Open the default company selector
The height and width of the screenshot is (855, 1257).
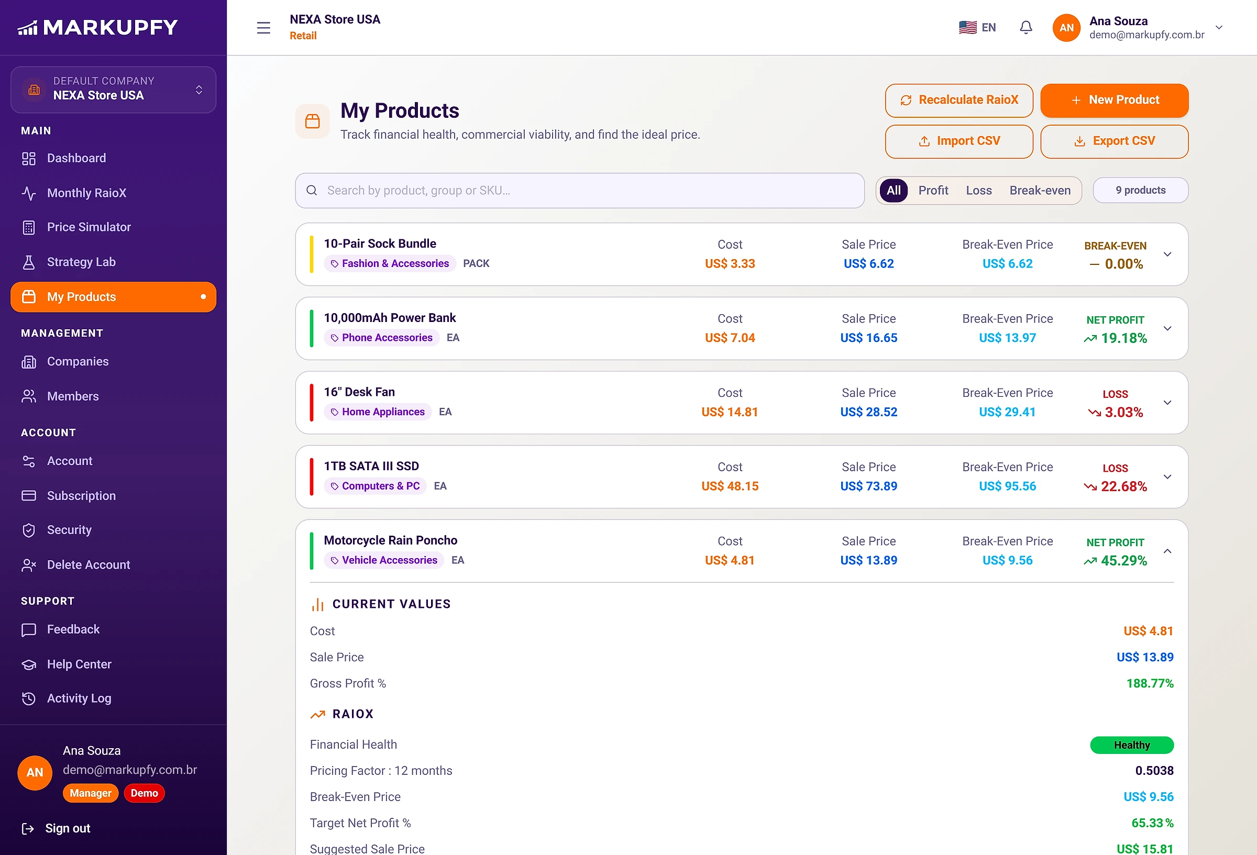pos(113,90)
